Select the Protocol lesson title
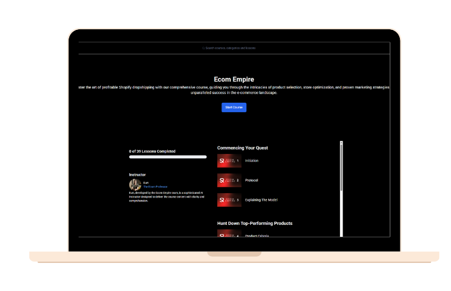The image size is (451, 291). (251, 181)
